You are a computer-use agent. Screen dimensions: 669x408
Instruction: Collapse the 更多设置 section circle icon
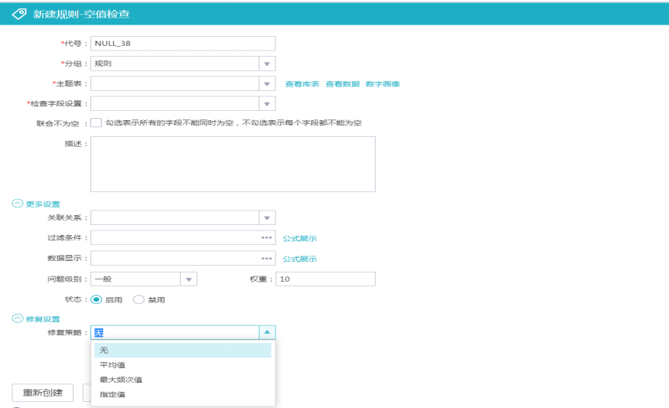pos(18,204)
